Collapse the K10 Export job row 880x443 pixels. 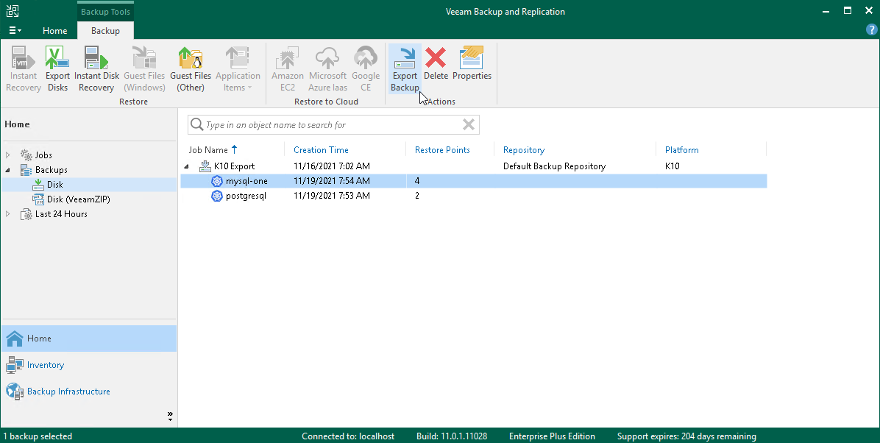(187, 166)
